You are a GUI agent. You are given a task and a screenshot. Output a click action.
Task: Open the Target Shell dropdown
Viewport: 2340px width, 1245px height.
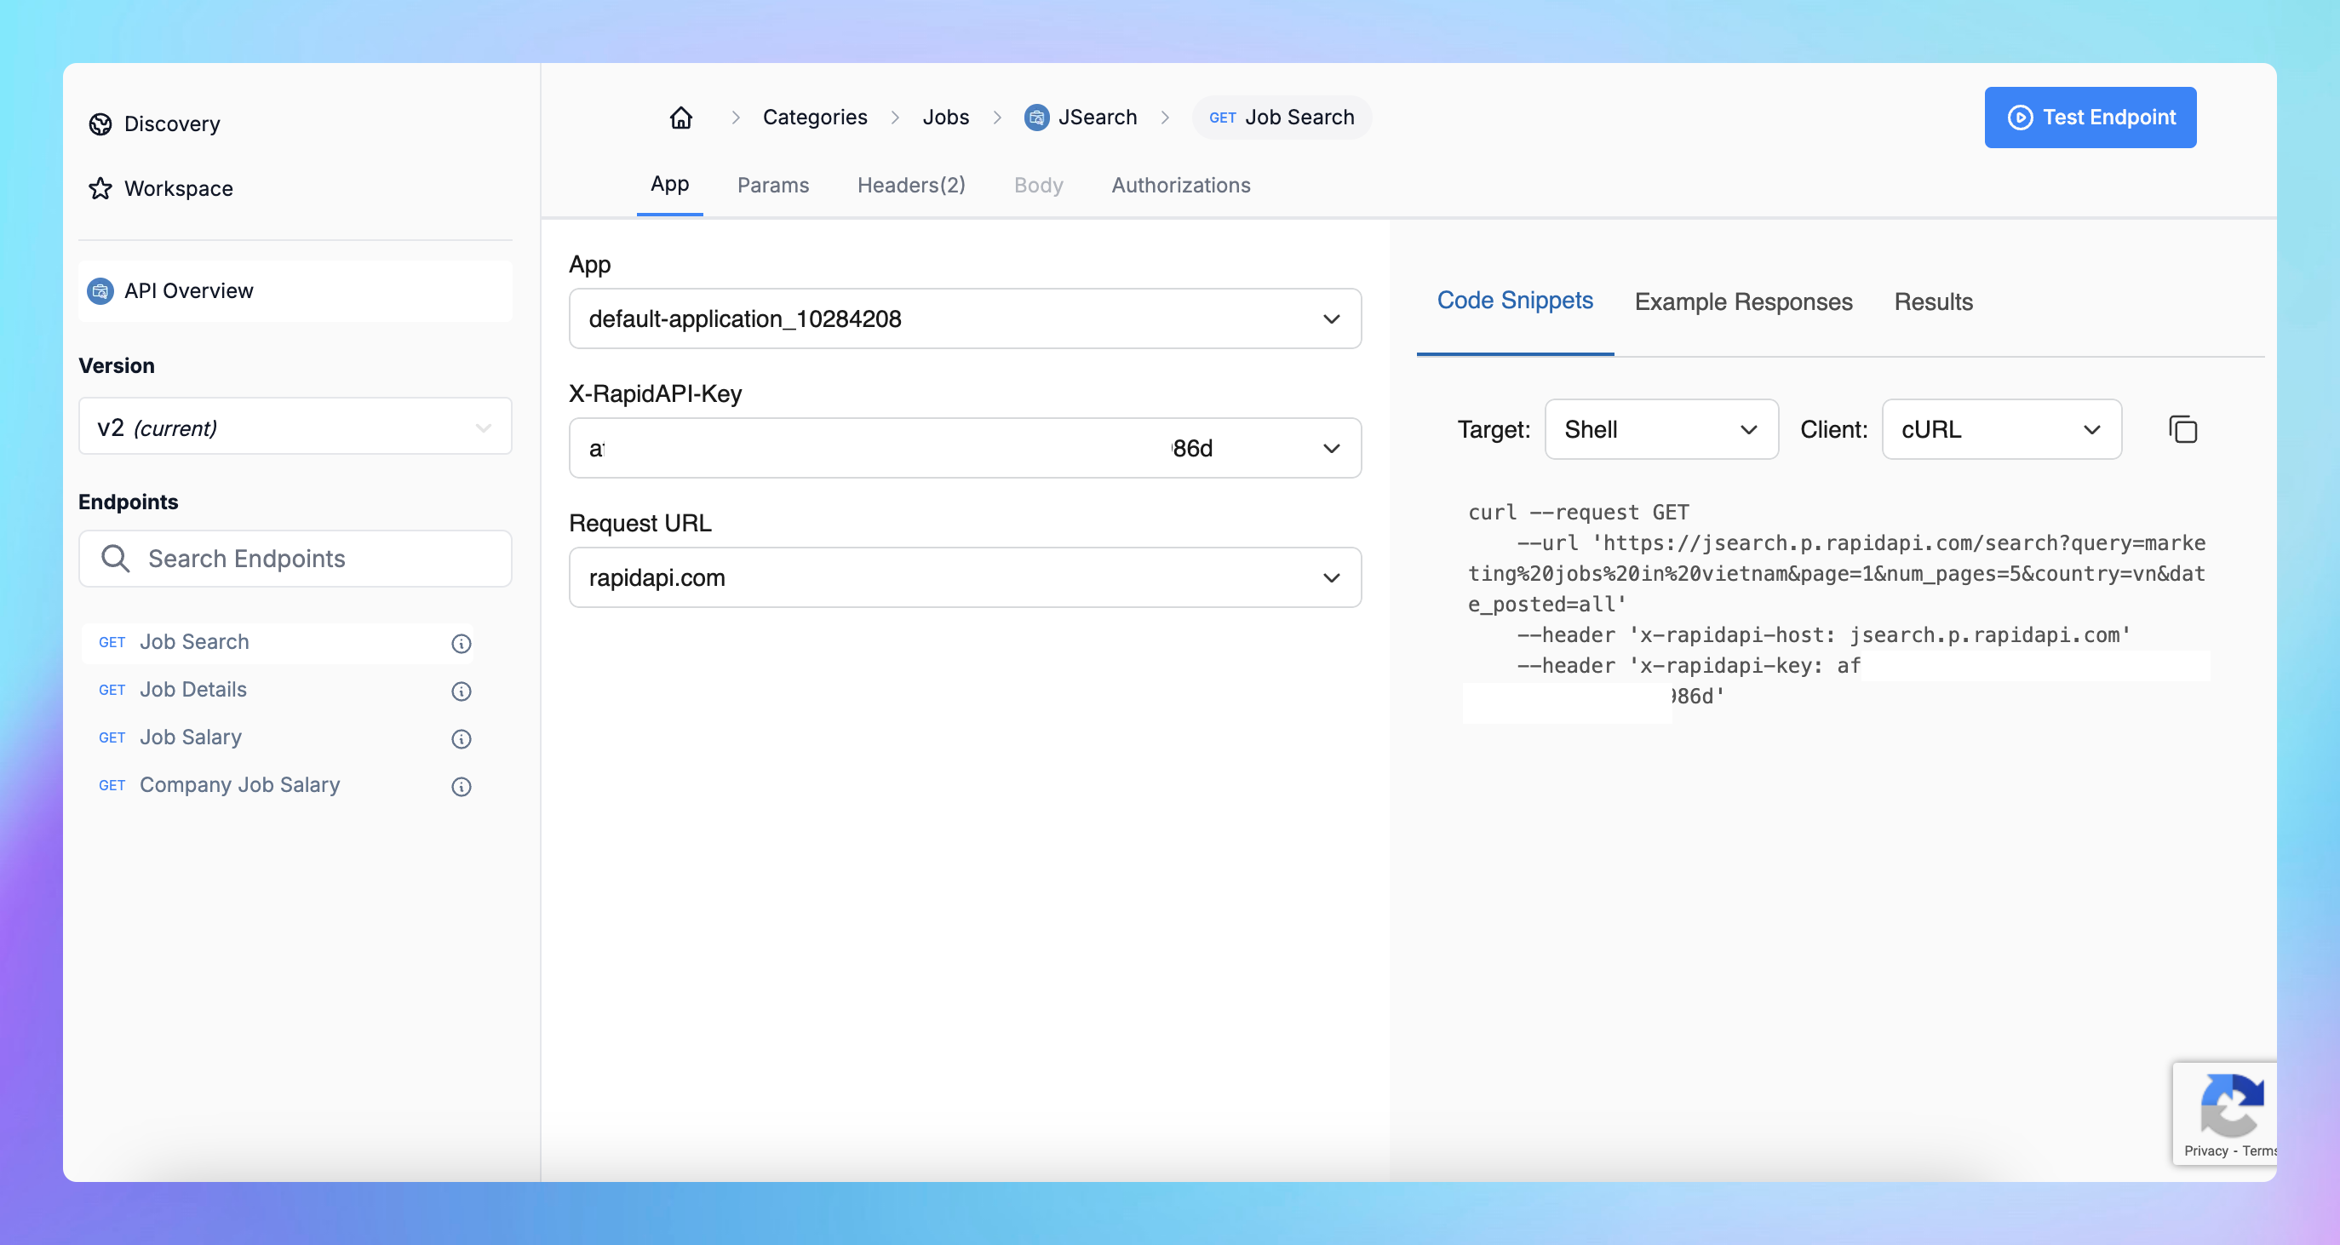tap(1660, 429)
